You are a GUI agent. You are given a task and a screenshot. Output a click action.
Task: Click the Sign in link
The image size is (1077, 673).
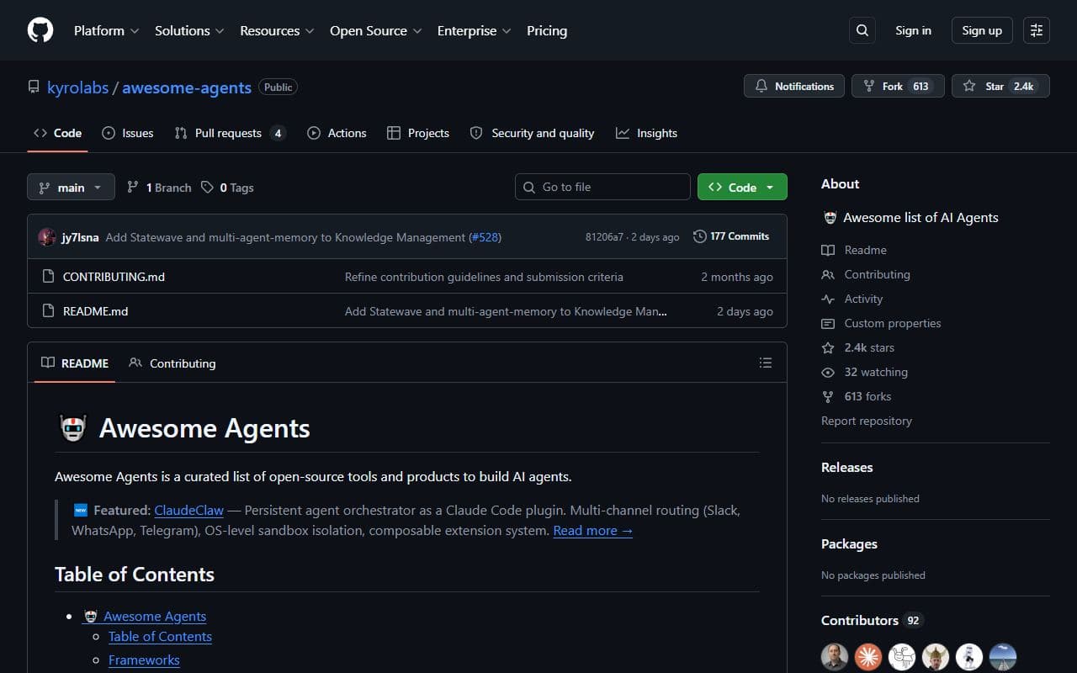(913, 30)
